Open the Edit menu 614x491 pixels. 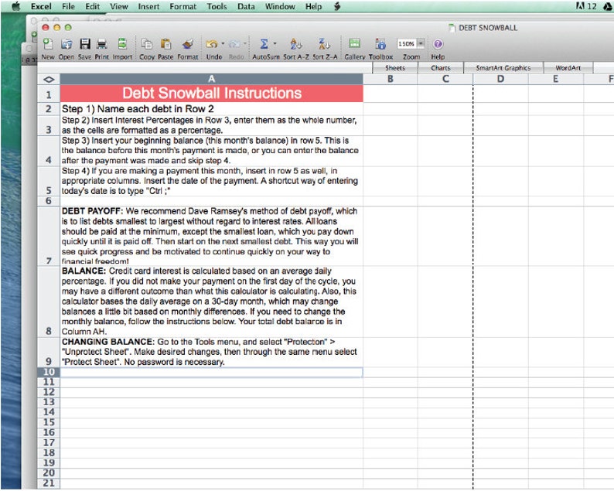point(93,6)
